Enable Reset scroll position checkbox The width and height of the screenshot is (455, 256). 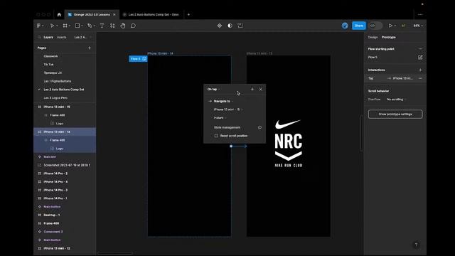pos(216,136)
